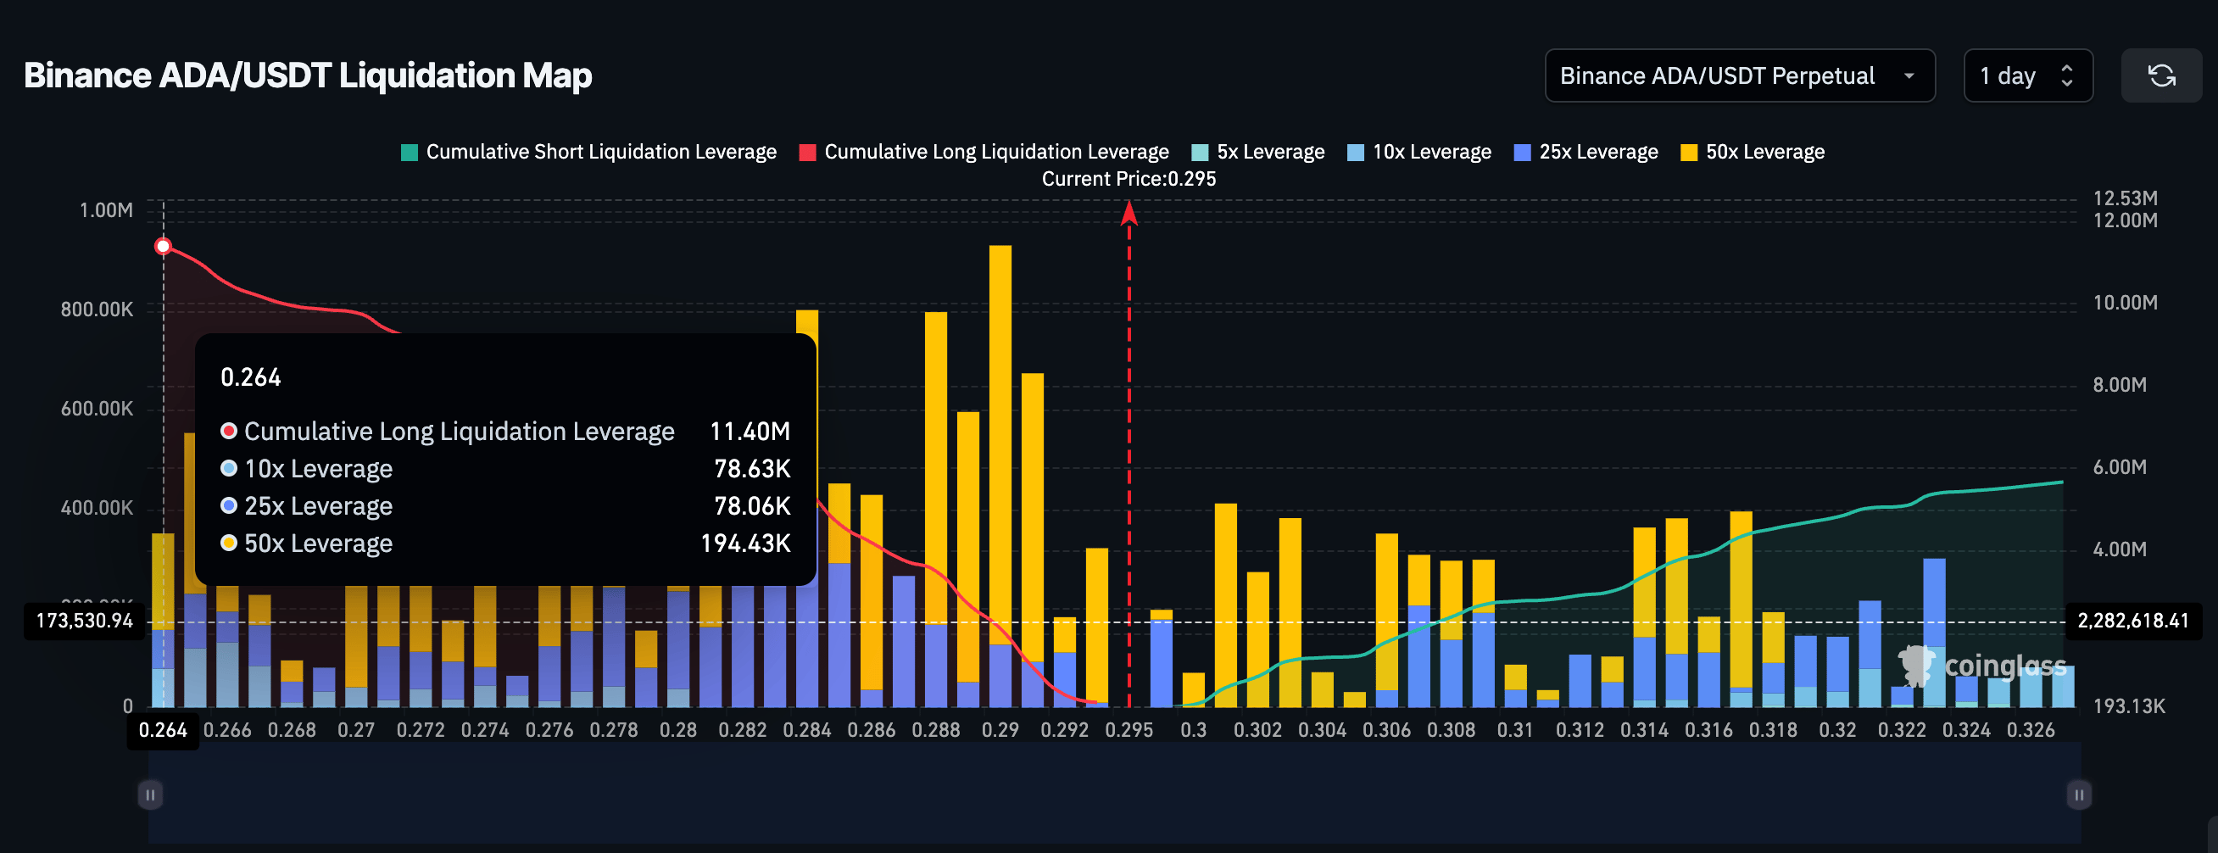Click the red dot beside Cumulative Long Liquidation Leverage

tap(228, 431)
